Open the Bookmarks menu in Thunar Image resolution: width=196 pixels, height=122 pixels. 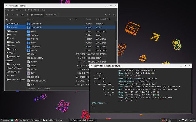point(34,10)
